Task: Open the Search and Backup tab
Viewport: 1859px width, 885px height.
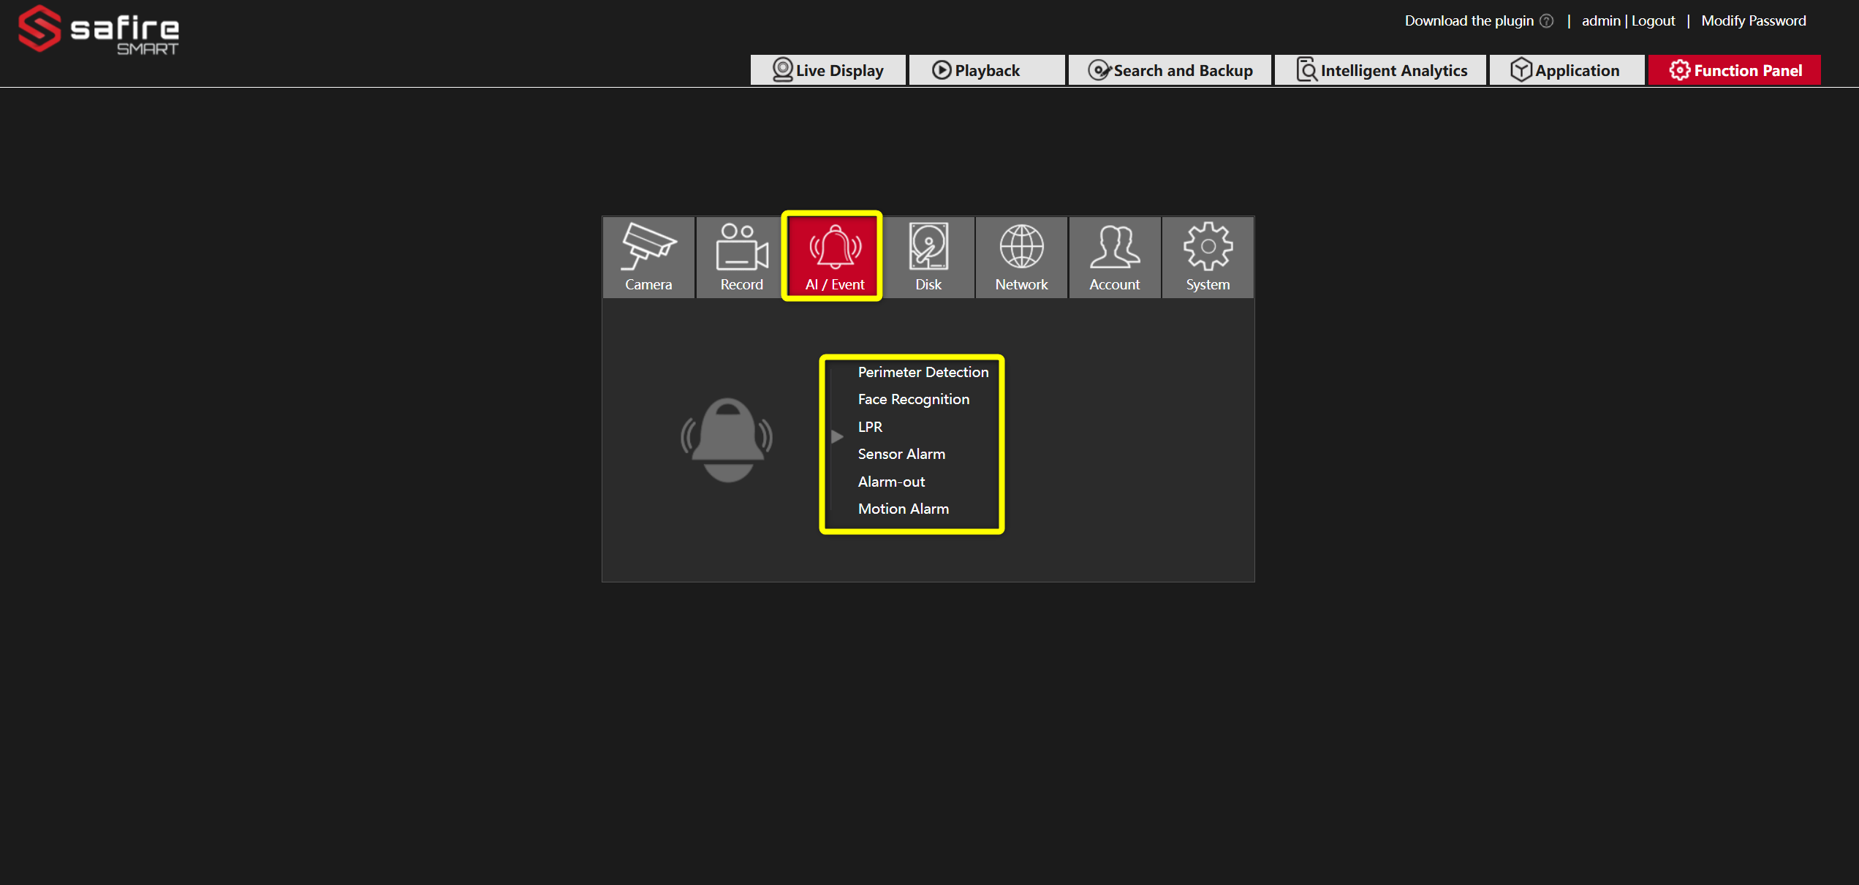Action: click(x=1170, y=71)
